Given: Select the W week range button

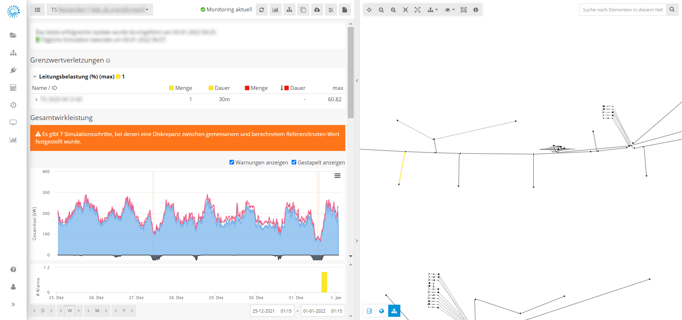Looking at the screenshot, I should (x=70, y=311).
